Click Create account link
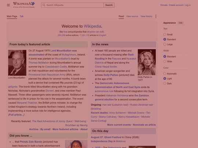The width and height of the screenshot is (198, 148). click(x=176, y=5)
